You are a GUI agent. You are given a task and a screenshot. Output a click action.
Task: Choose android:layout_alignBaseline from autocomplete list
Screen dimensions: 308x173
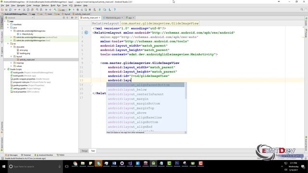click(x=145, y=117)
